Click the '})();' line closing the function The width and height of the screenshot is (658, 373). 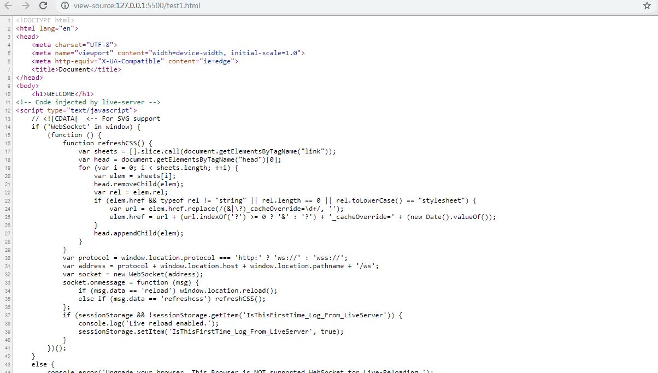point(57,348)
